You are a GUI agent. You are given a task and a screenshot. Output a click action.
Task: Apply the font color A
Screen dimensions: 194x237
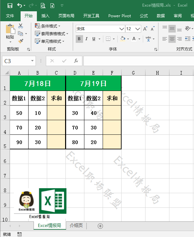pyautogui.click(x=134, y=39)
